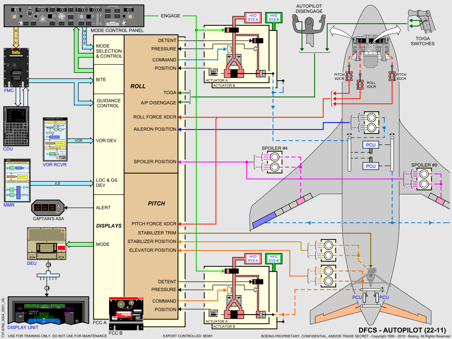This screenshot has width=452, height=339.
Task: Select the DEU unit image
Action: pos(47,243)
